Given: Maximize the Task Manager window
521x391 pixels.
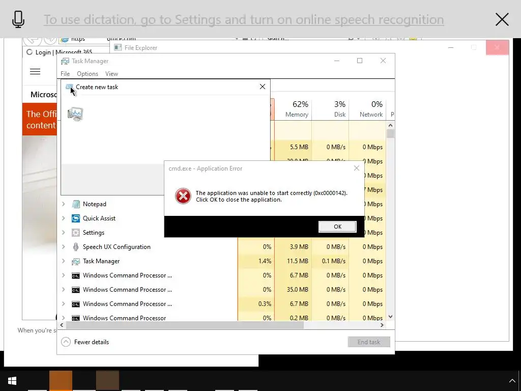Looking at the screenshot, I should pyautogui.click(x=360, y=61).
